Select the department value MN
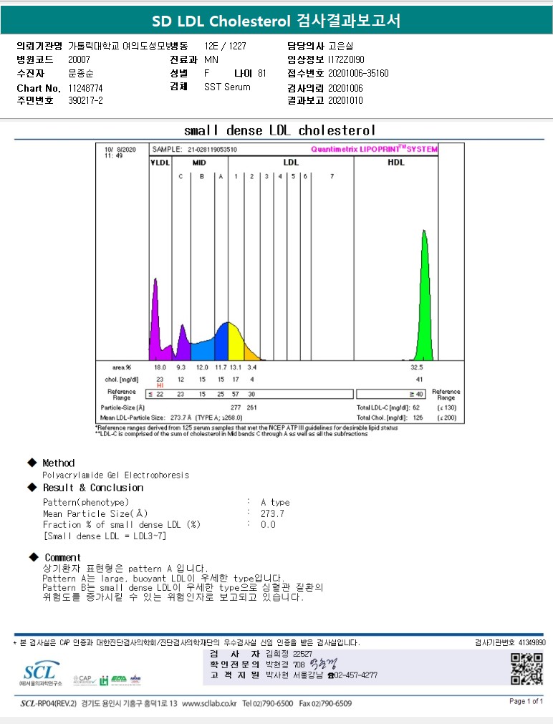Viewport: 553px width, 724px height. 211,59
